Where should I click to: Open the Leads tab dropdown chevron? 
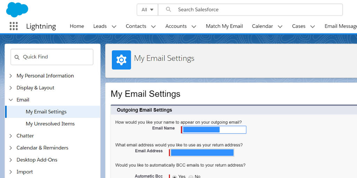click(114, 26)
